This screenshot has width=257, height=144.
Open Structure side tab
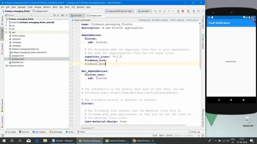point(2,49)
